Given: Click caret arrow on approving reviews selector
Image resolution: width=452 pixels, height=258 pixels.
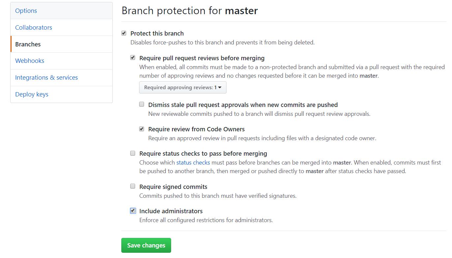Looking at the screenshot, I should click(220, 88).
